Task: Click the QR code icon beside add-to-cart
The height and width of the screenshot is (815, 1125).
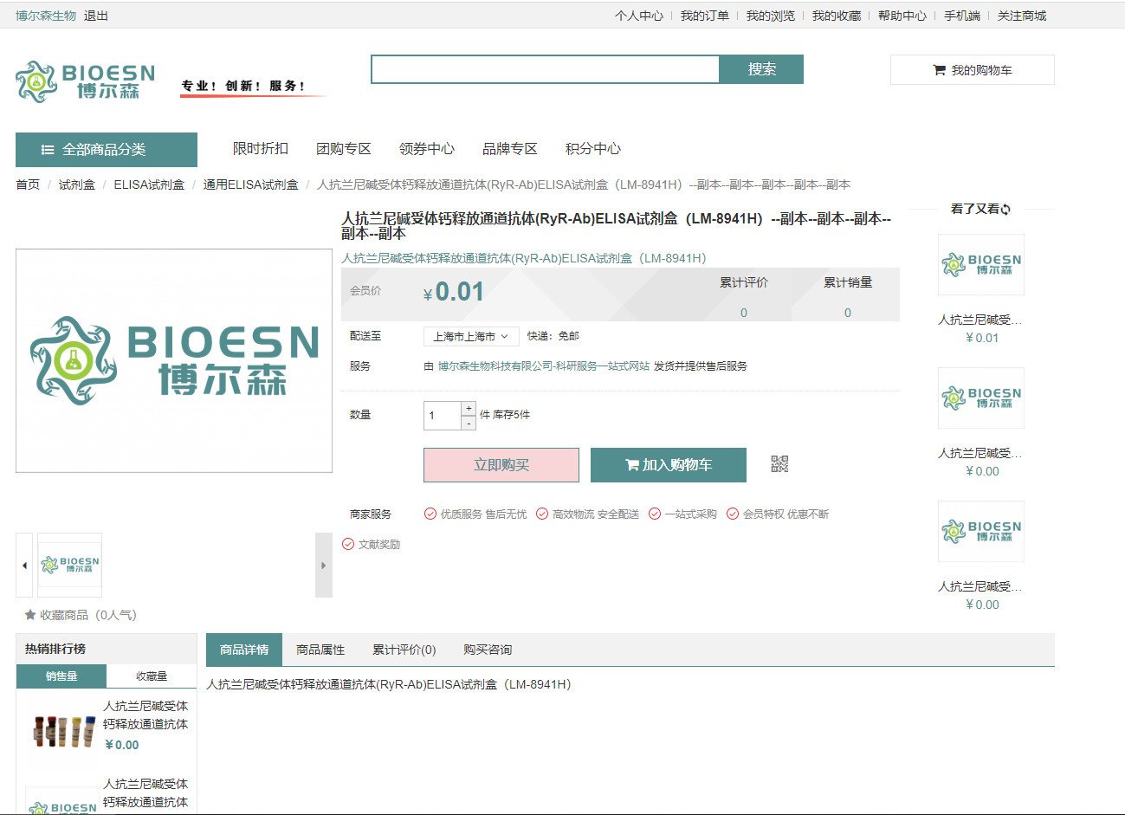Action: pos(779,464)
